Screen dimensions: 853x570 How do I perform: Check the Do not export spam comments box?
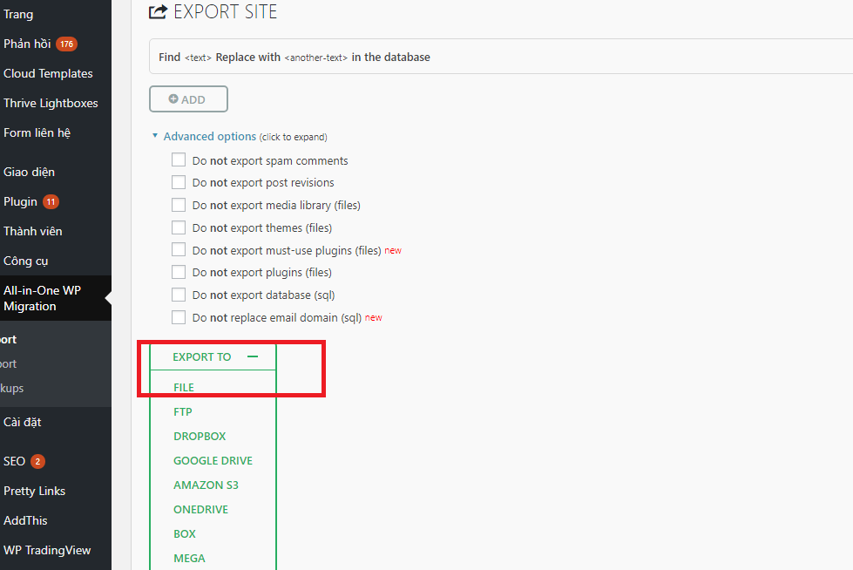pyautogui.click(x=179, y=159)
